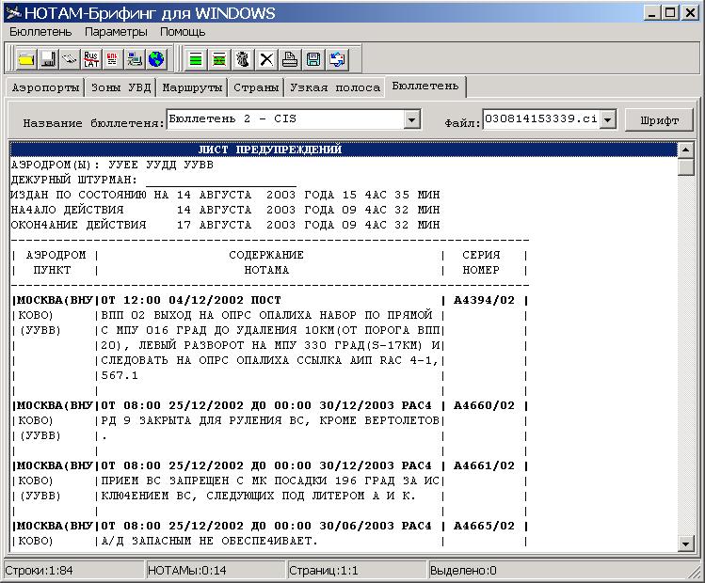
Task: Click the RUS/LAT language switch icon
Action: point(91,59)
